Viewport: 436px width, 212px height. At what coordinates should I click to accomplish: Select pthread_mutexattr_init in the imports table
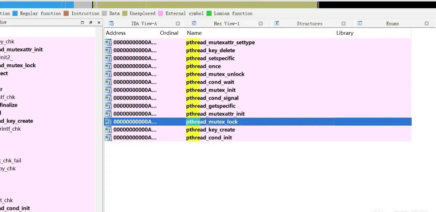pos(258,114)
